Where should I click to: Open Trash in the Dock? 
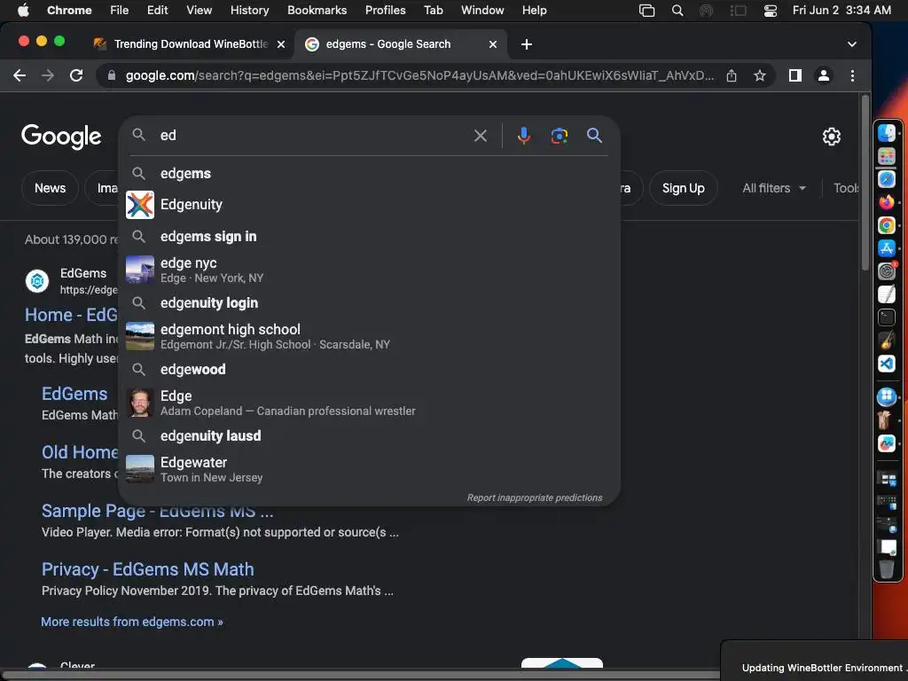[887, 568]
